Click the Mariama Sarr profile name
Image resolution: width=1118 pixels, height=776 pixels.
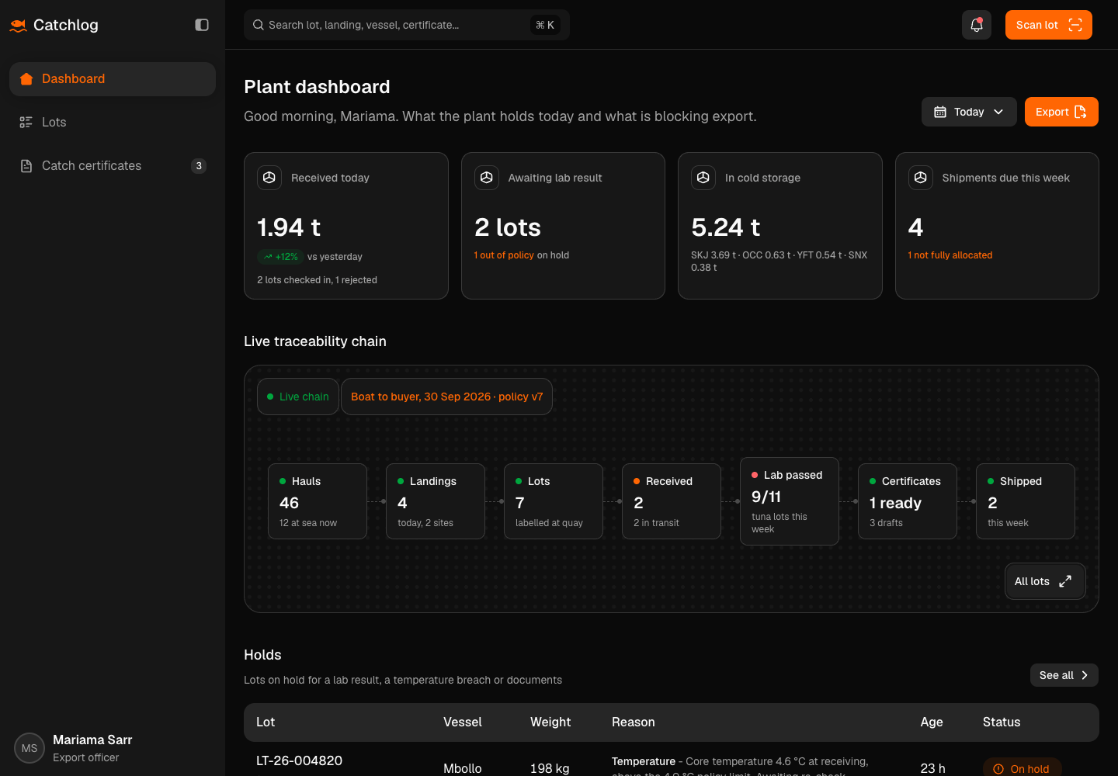click(92, 740)
